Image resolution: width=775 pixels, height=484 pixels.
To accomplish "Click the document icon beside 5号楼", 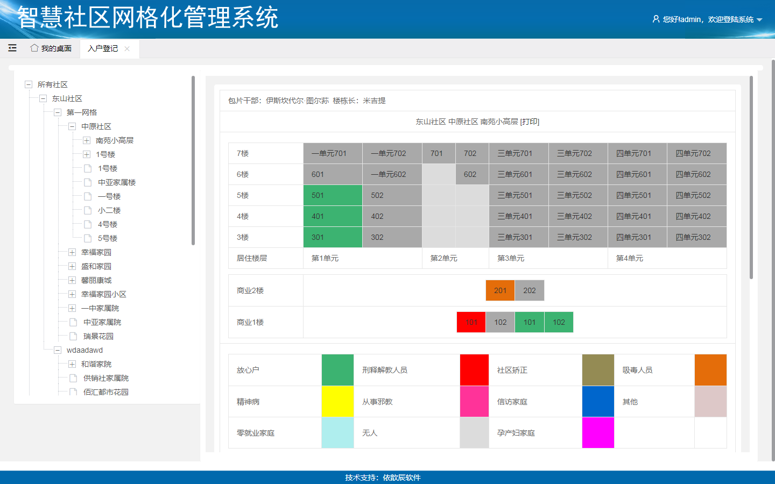I will 88,238.
